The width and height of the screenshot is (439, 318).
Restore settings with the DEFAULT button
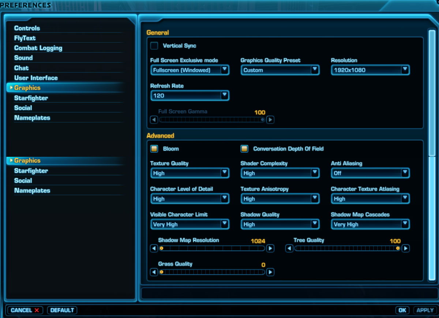(x=62, y=310)
